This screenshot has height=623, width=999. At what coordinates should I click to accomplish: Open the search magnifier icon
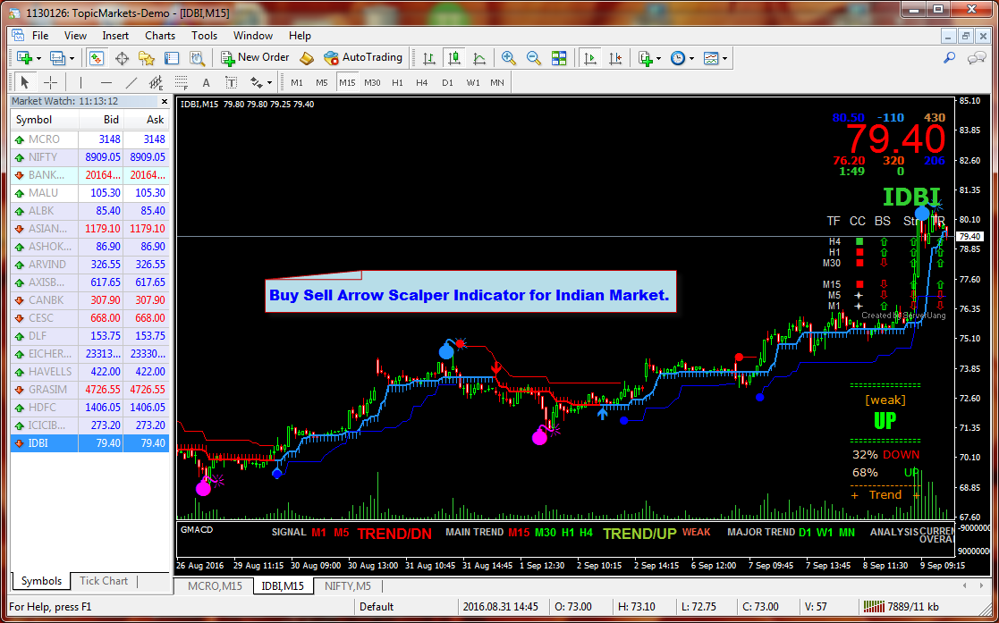[x=951, y=57]
